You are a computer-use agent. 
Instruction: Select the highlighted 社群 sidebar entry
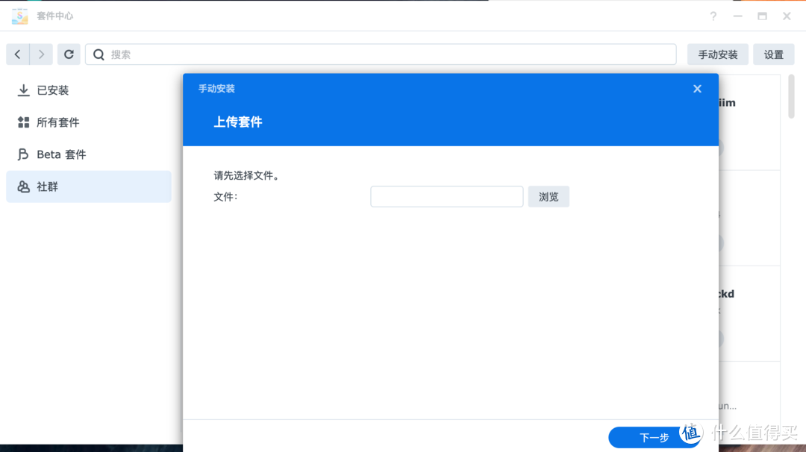pyautogui.click(x=46, y=186)
